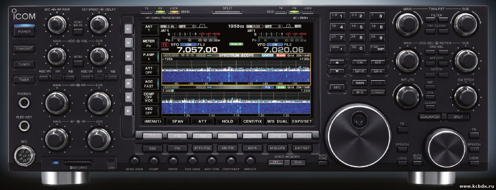Open the EXIT/SET menu
The height and width of the screenshot is (190, 496).
tap(302, 148)
